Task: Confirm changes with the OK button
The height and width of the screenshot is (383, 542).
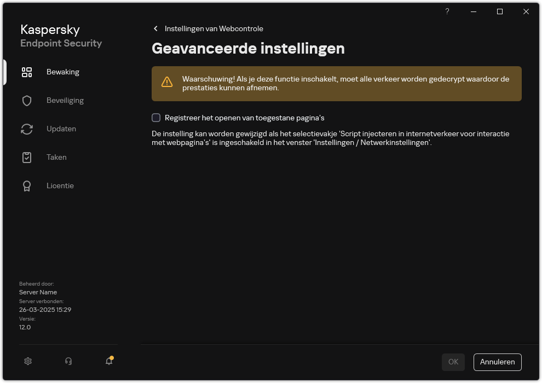Action: [x=453, y=362]
